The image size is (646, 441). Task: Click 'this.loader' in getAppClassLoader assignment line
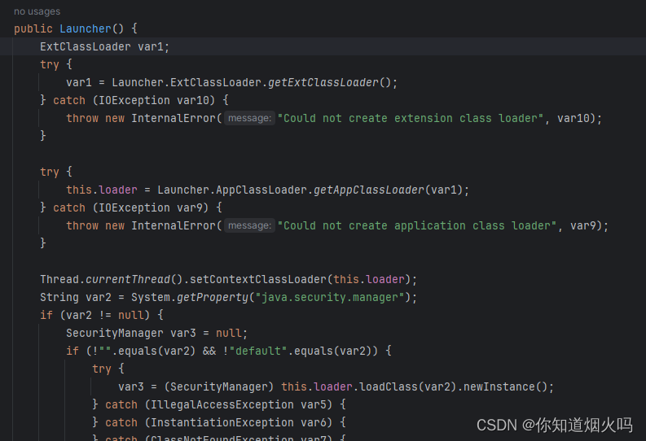(x=102, y=190)
